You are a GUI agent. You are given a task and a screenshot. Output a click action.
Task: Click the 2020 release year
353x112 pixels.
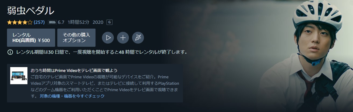point(98,22)
